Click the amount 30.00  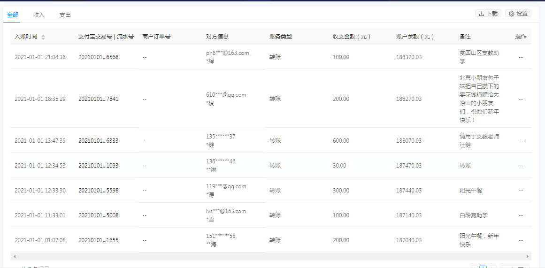coord(339,166)
